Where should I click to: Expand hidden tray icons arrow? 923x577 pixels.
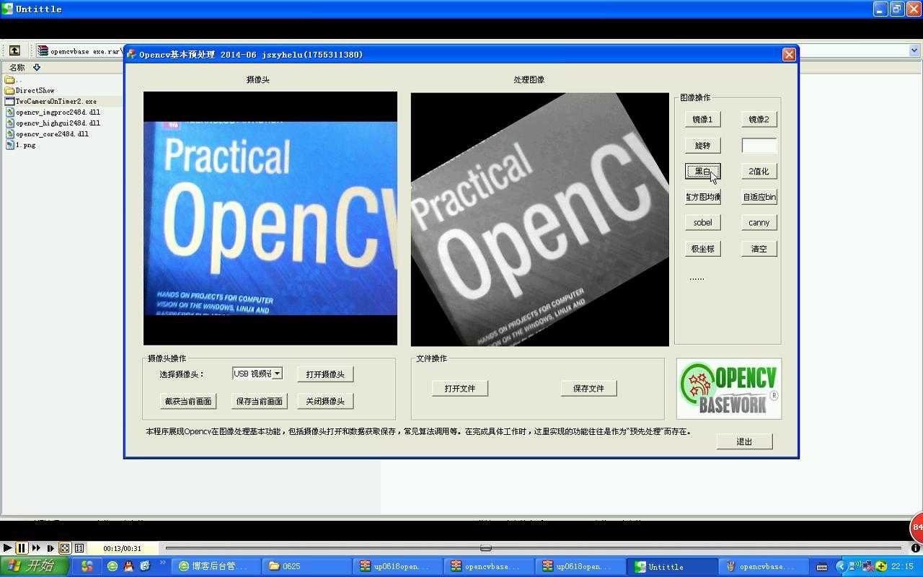coord(840,567)
